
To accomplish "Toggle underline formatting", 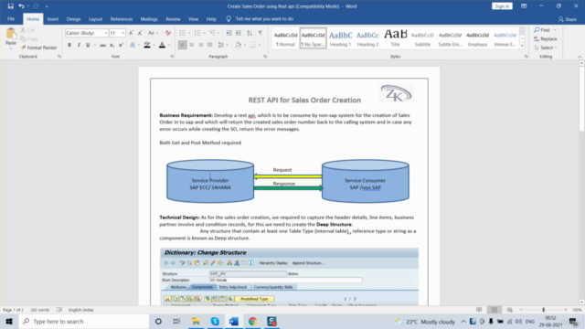I will pyautogui.click(x=88, y=45).
